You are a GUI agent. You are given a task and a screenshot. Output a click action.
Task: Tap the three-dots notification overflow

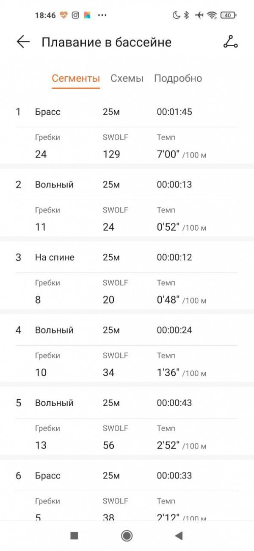pyautogui.click(x=102, y=15)
